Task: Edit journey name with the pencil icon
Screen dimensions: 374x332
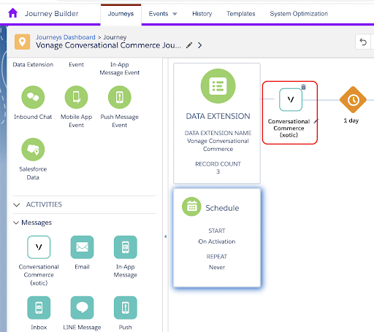Action: pos(189,45)
